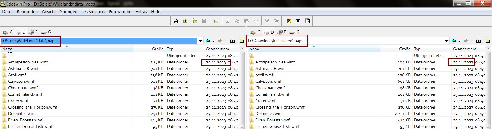Select Astoria_2.R.wmf in right pane

point(271,68)
